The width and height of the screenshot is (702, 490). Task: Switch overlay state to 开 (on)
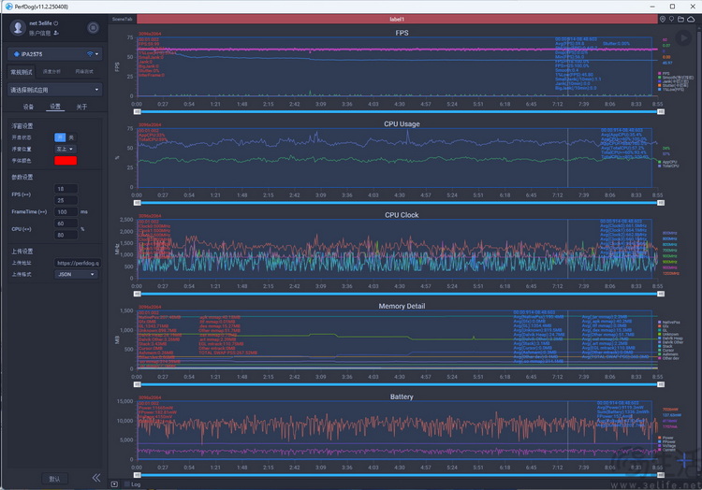60,137
